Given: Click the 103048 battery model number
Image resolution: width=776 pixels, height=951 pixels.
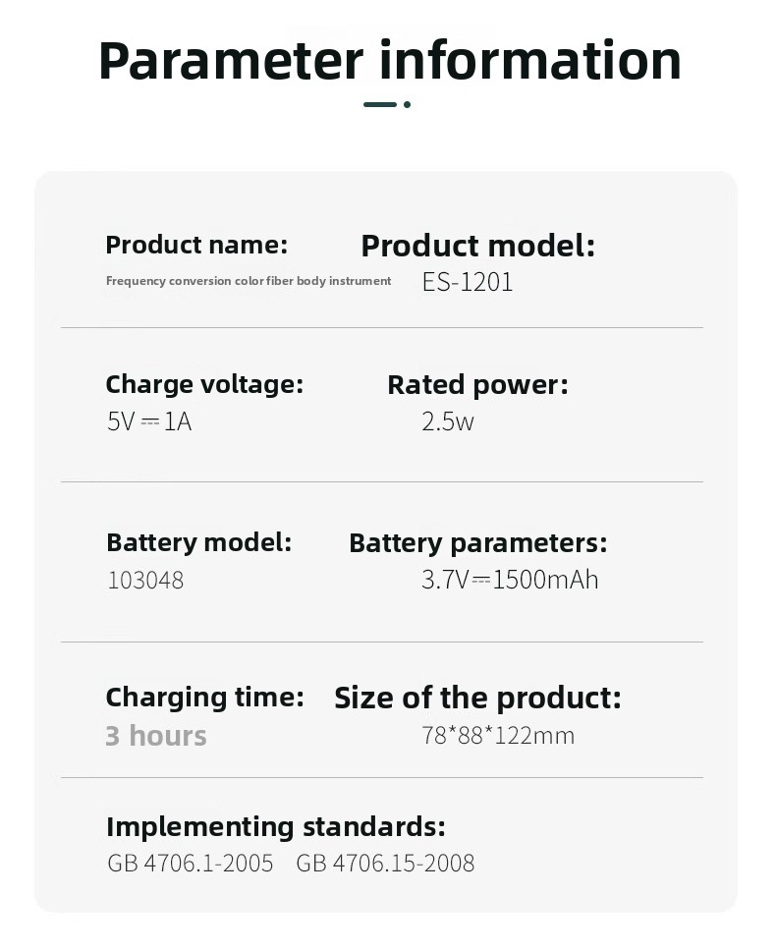Looking at the screenshot, I should [x=145, y=580].
